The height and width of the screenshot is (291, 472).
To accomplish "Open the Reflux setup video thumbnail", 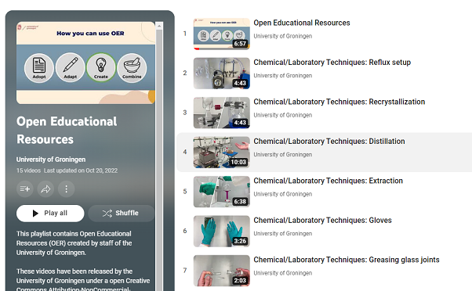I will [x=222, y=74].
